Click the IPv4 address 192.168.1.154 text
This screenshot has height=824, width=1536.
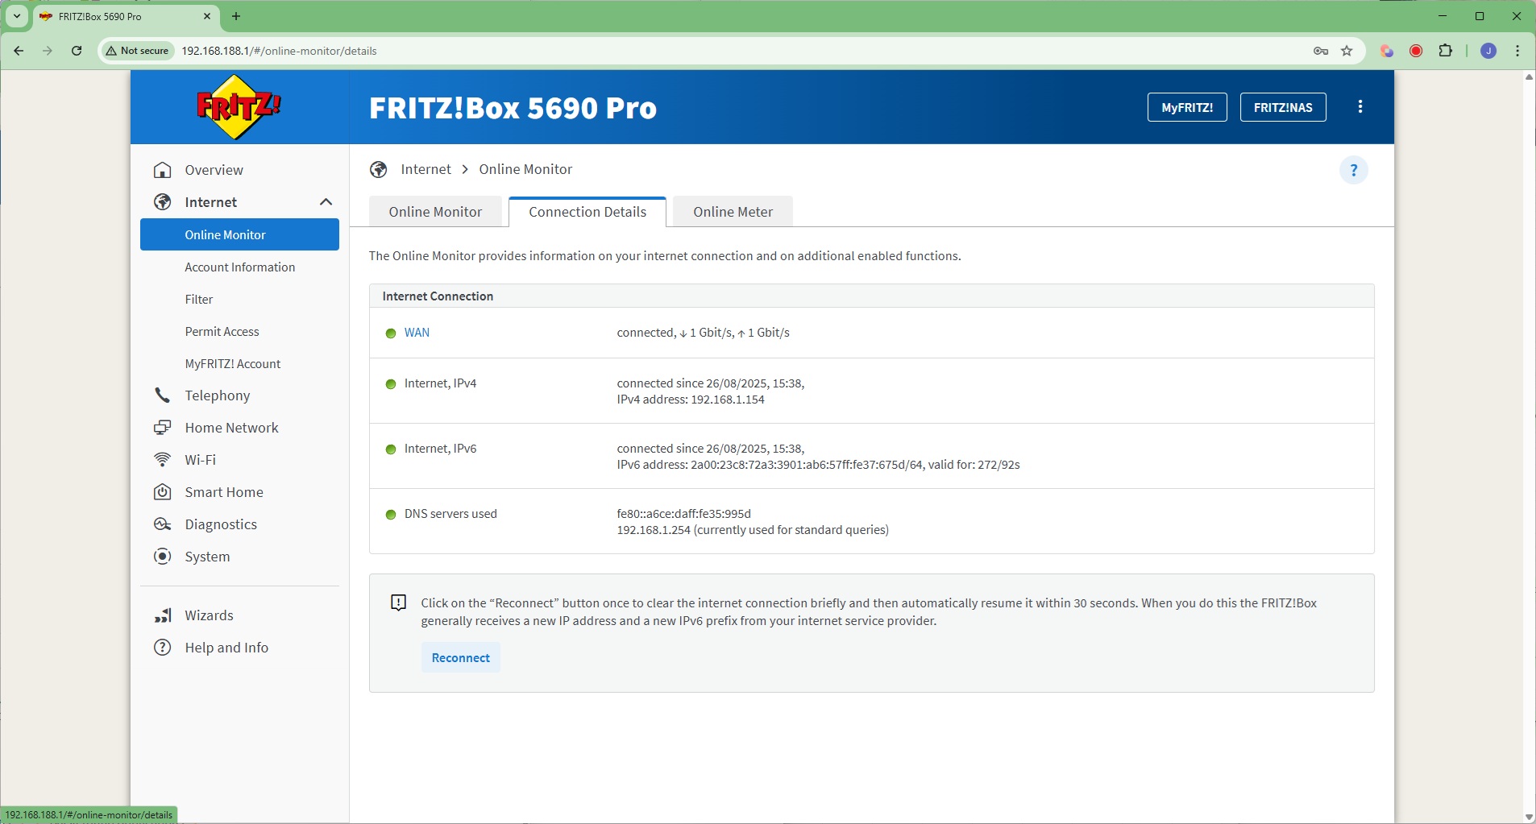coord(691,400)
